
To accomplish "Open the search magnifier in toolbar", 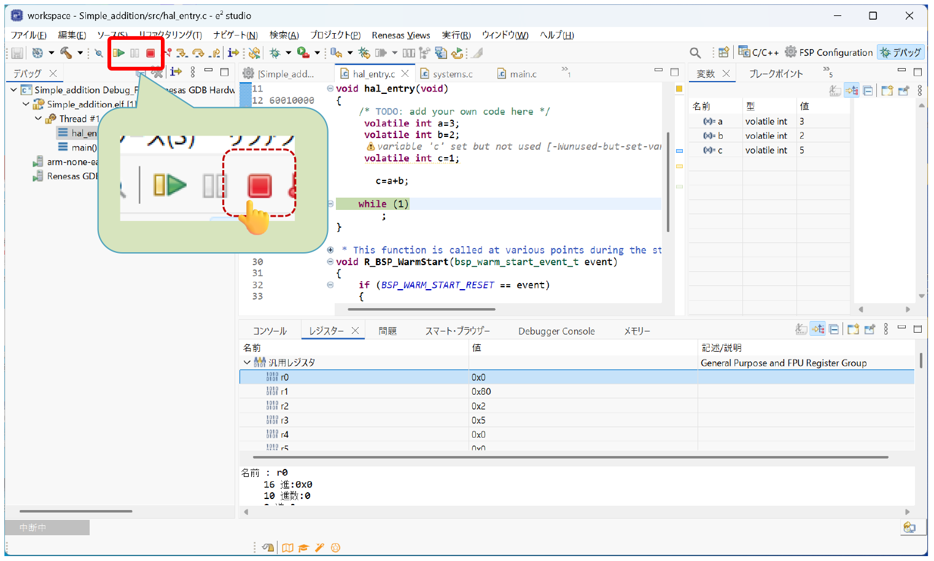I will (695, 53).
